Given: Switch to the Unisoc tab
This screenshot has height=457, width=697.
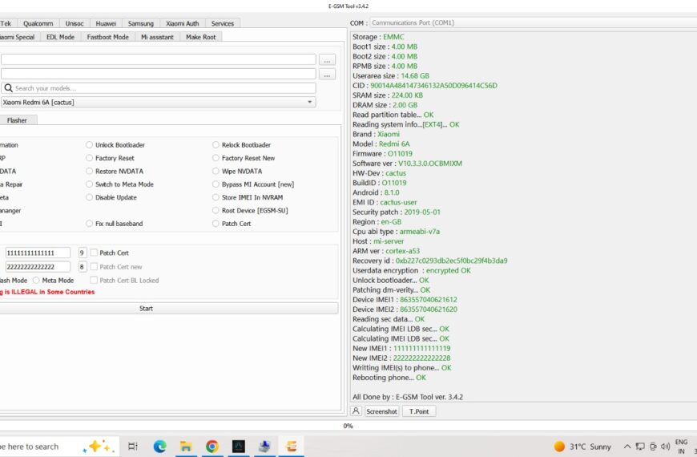Looking at the screenshot, I should pos(75,23).
